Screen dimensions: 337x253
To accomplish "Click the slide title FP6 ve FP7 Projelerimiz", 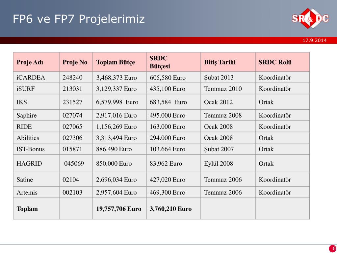I will coord(79,18).
